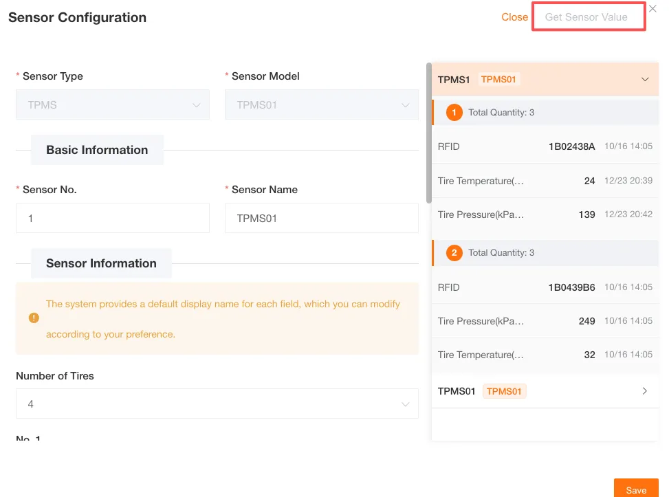Image resolution: width=669 pixels, height=497 pixels.
Task: Select the RFID 1B02438A row
Action: point(545,146)
